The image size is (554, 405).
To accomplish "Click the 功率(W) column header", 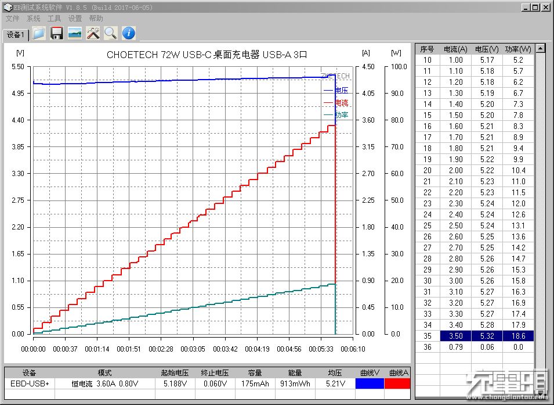I will coord(518,49).
